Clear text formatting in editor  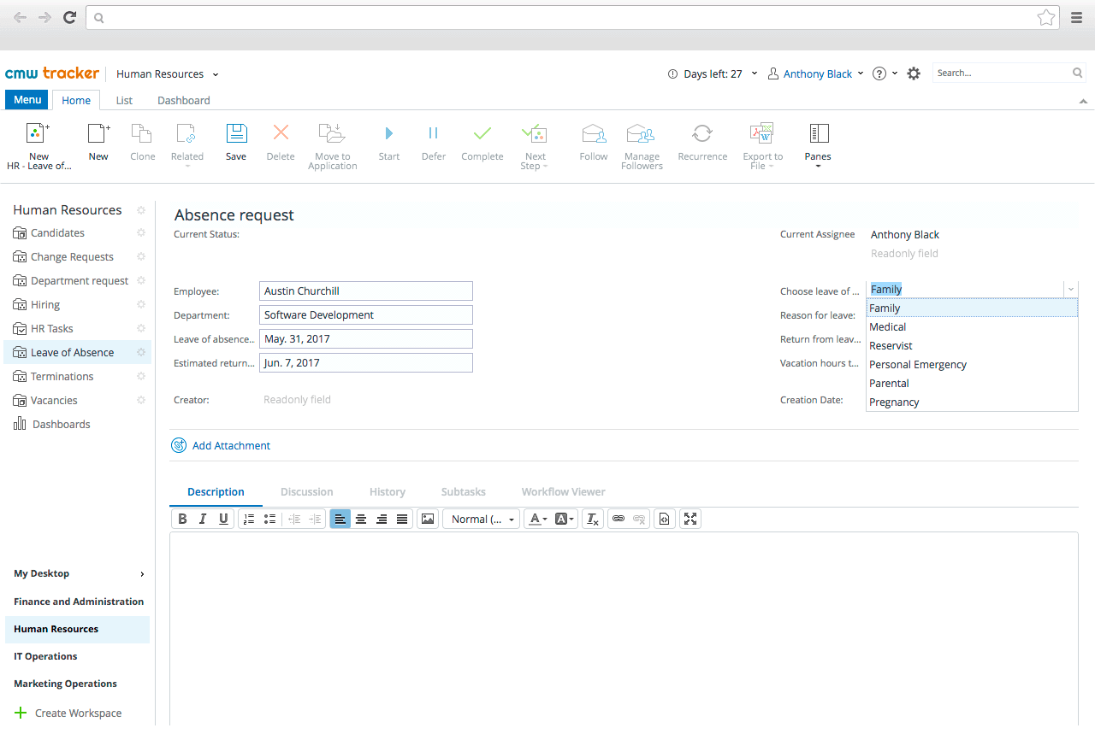593,519
